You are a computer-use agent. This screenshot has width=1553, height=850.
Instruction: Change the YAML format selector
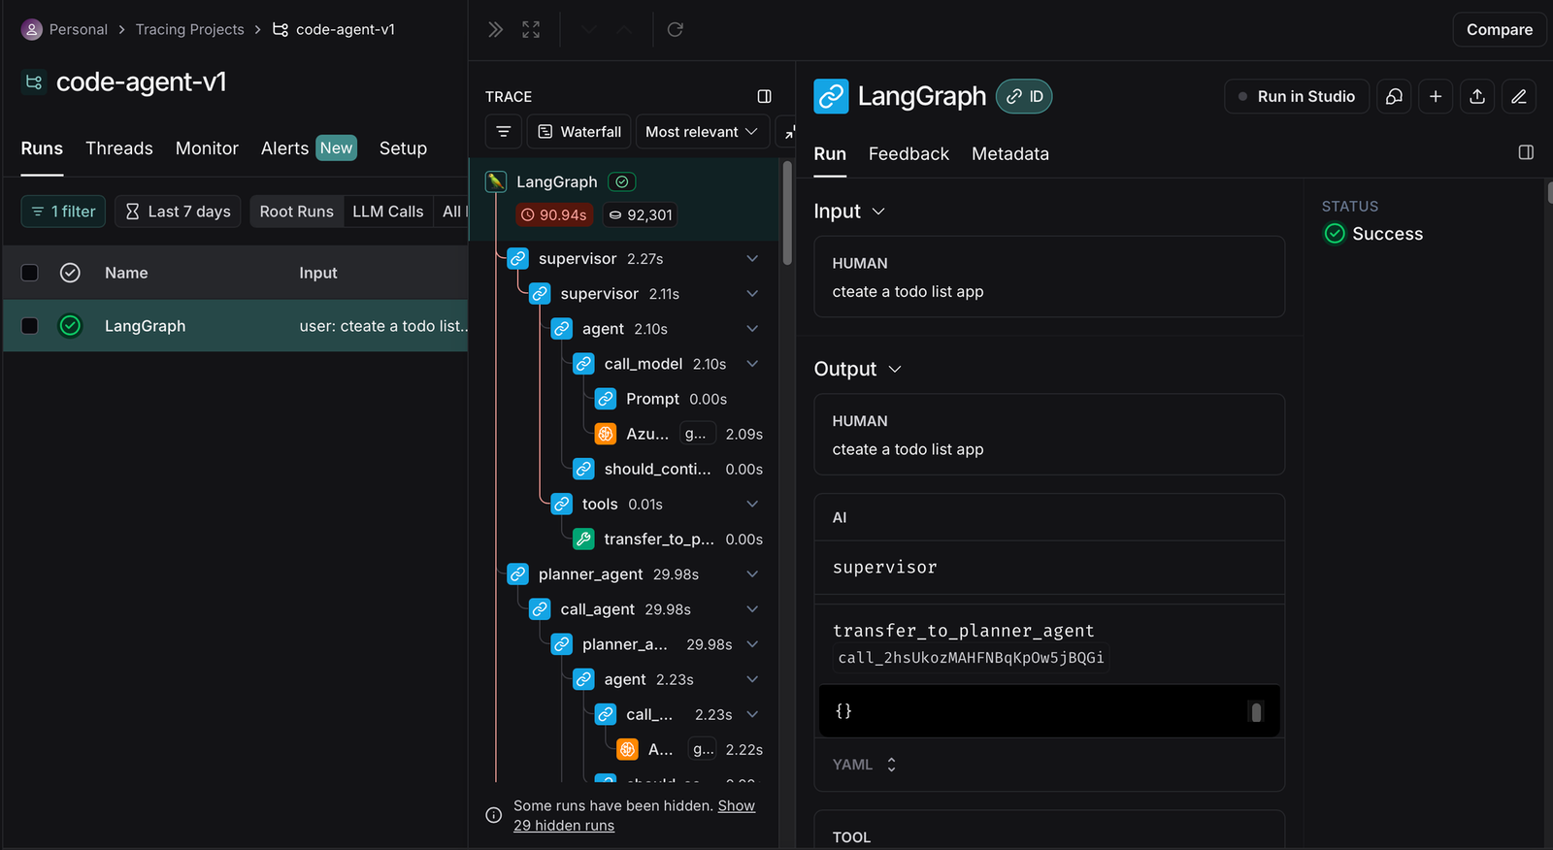(865, 765)
